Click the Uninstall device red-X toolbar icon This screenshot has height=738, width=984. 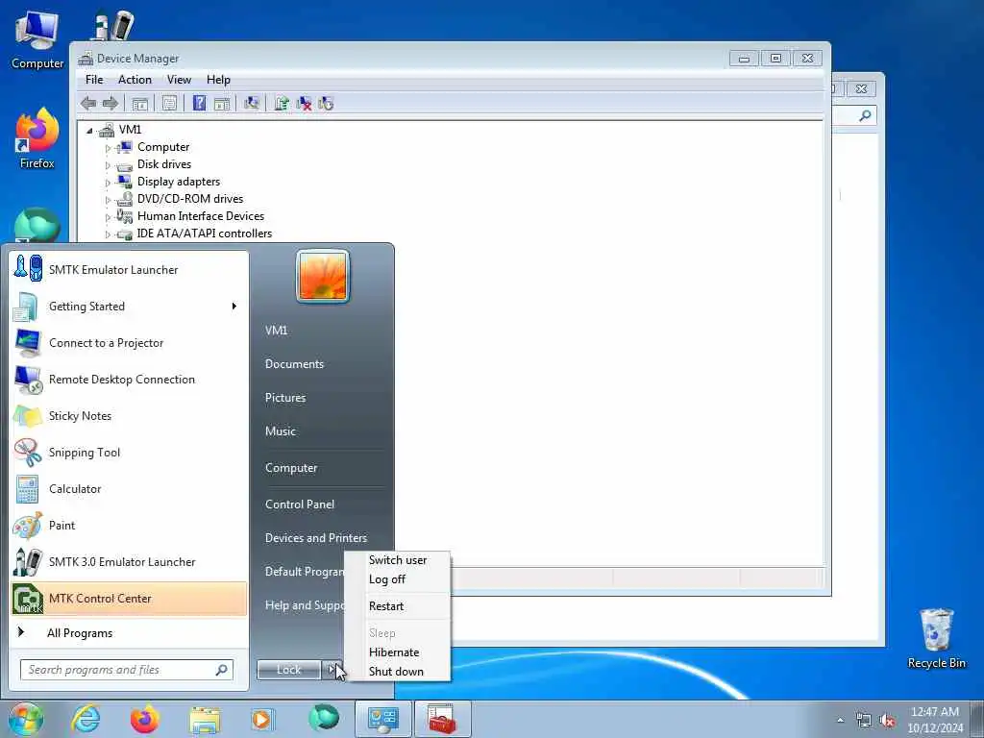point(304,103)
